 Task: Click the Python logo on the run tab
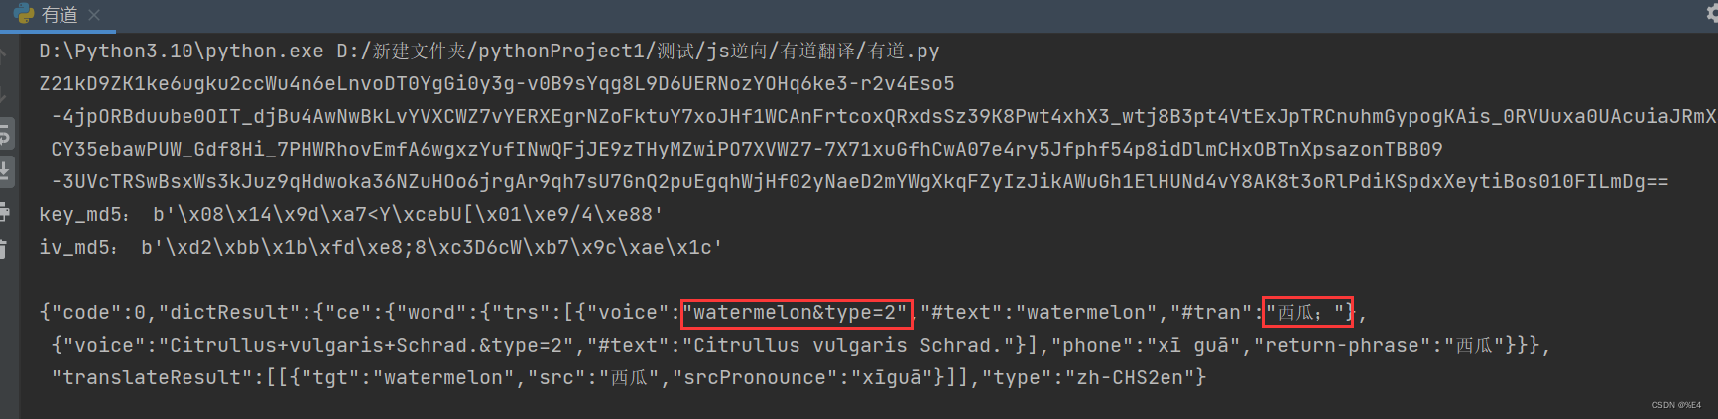(24, 14)
